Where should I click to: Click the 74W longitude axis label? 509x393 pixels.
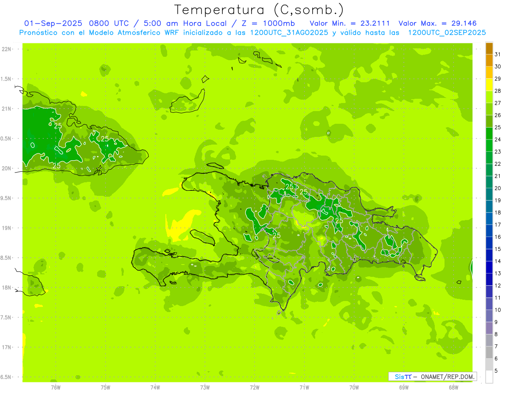click(155, 387)
